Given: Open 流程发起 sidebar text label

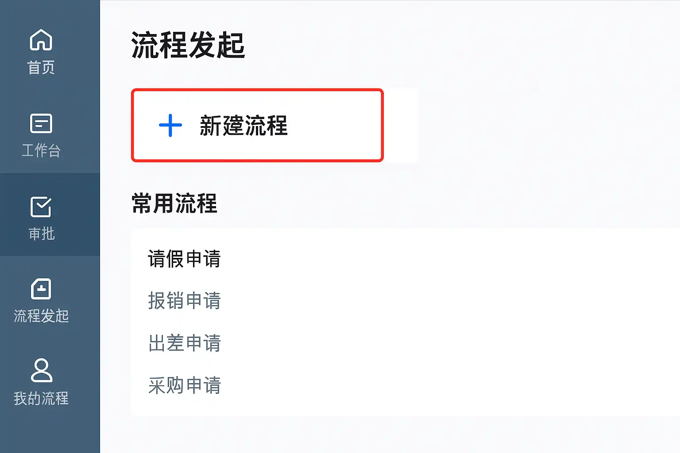Looking at the screenshot, I should tap(41, 316).
